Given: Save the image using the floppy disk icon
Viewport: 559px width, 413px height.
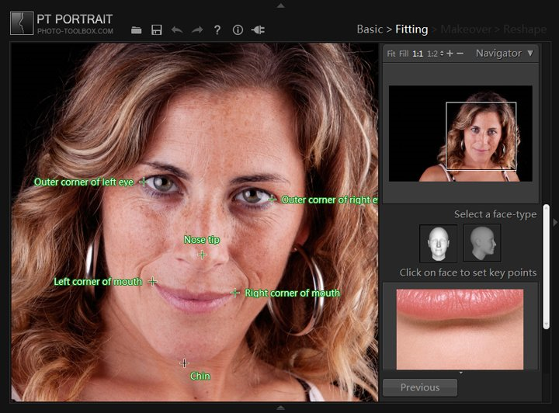Looking at the screenshot, I should click(x=157, y=30).
